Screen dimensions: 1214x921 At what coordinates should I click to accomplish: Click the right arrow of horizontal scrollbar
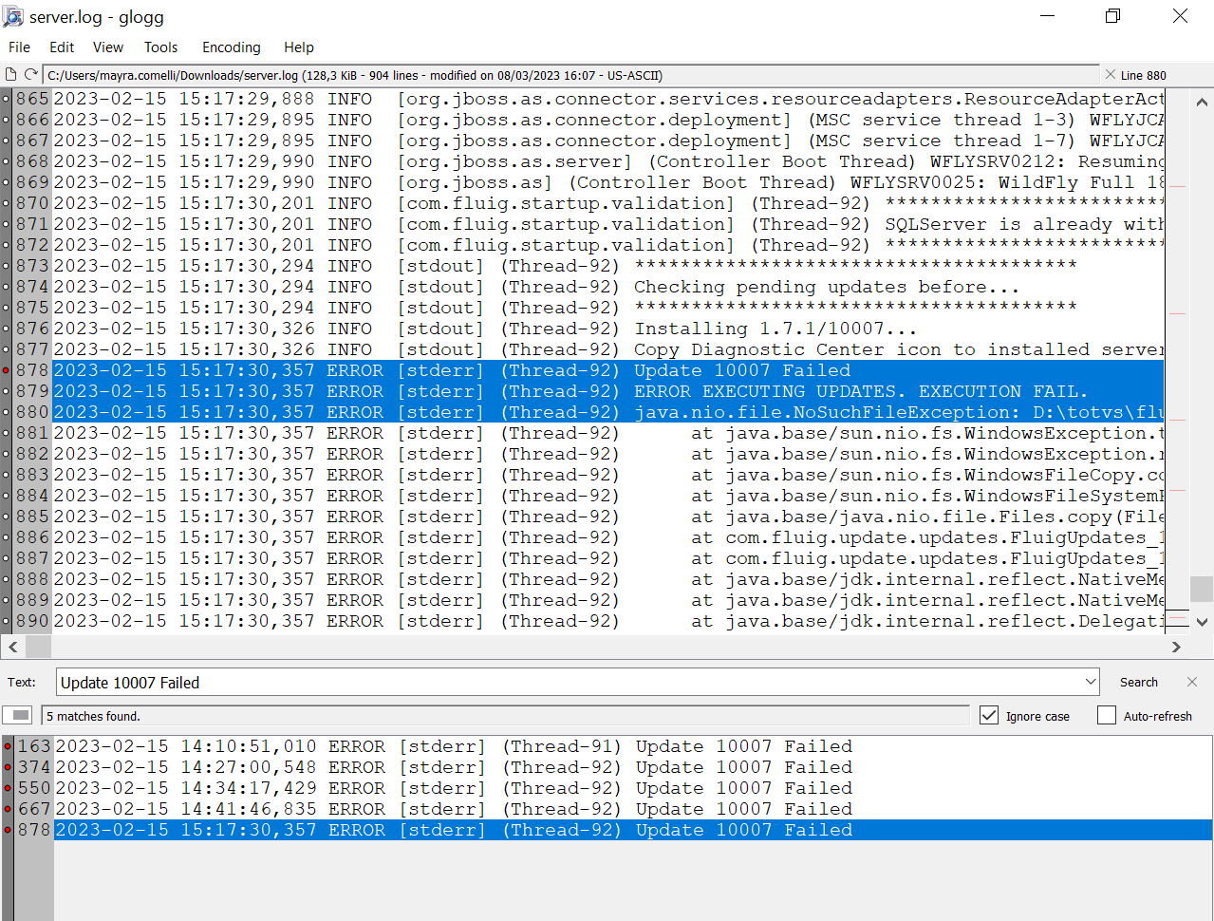1176,647
